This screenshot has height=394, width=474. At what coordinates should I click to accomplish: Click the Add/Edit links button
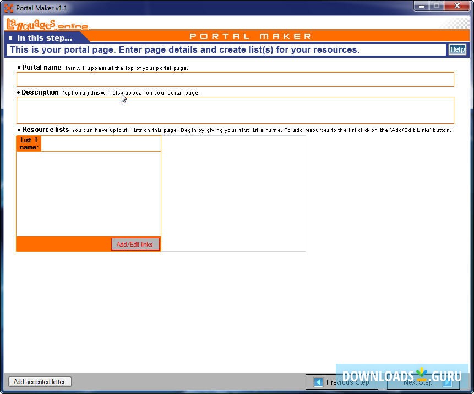pyautogui.click(x=135, y=244)
